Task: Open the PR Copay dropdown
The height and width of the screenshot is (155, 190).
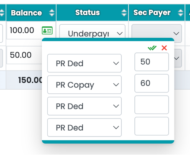Action: tap(85, 85)
